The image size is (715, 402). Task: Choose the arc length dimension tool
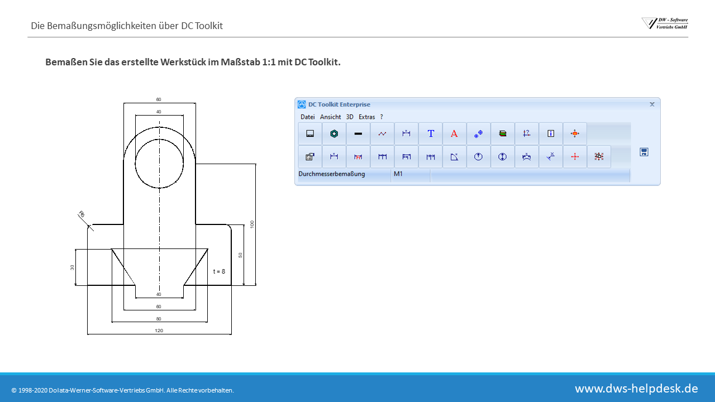[526, 157]
